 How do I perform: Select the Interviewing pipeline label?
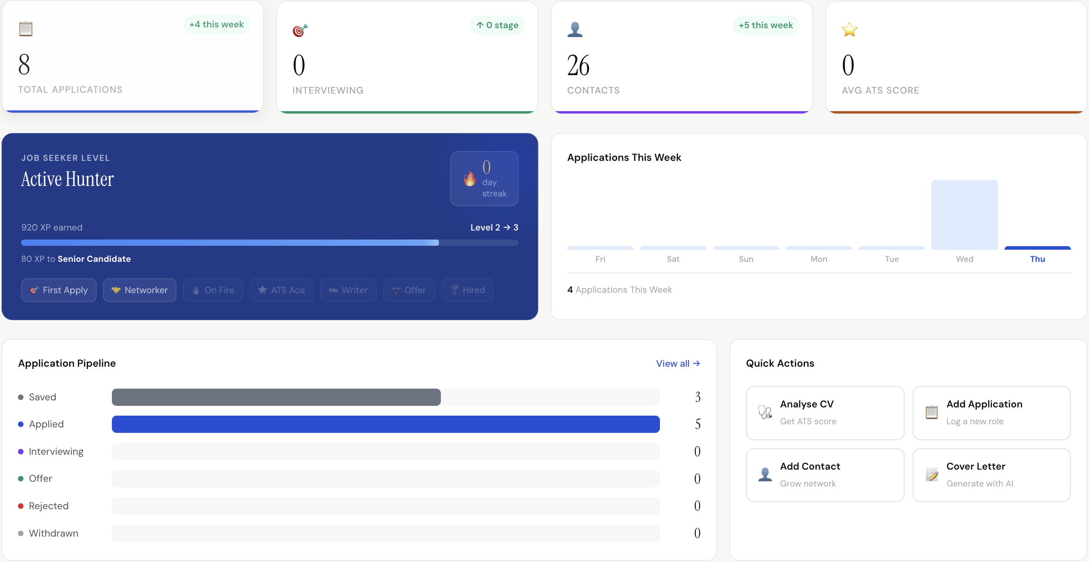pyautogui.click(x=56, y=452)
